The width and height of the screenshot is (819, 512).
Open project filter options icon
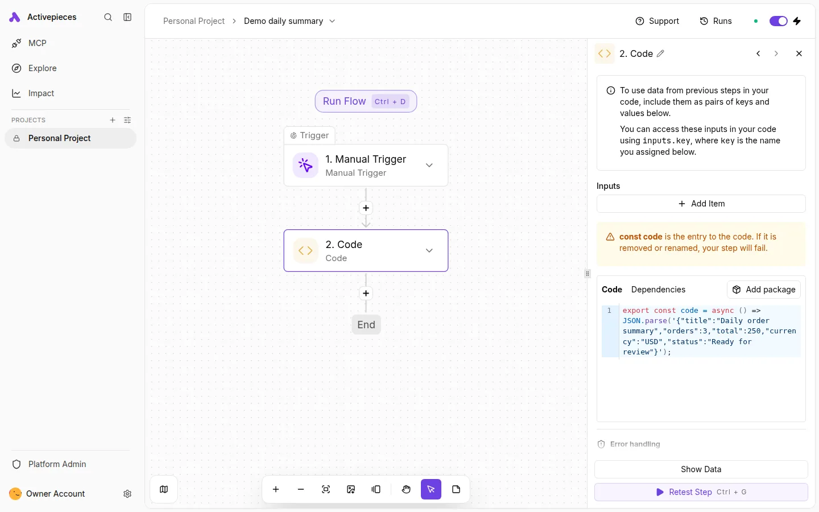tap(127, 120)
